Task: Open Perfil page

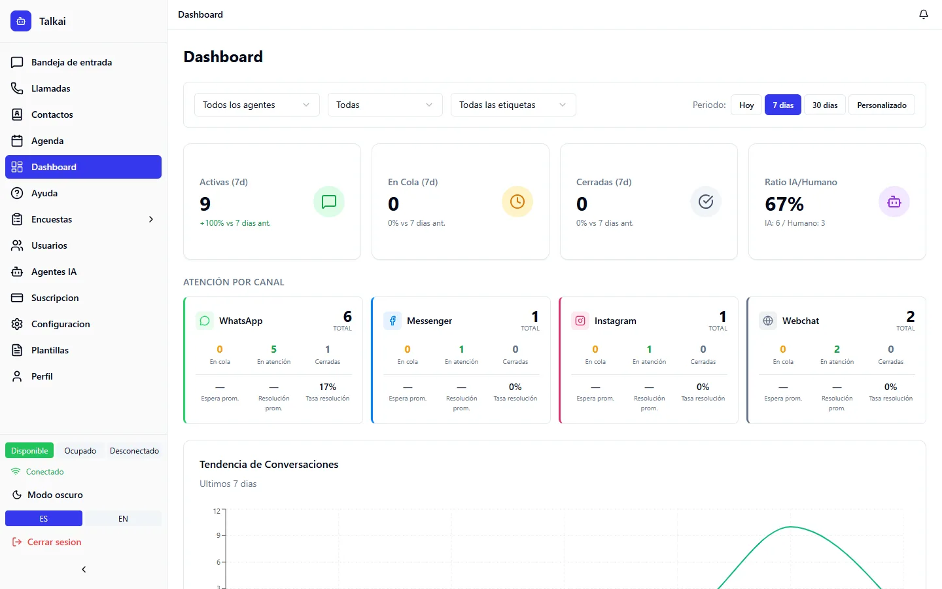Action: [x=83, y=376]
